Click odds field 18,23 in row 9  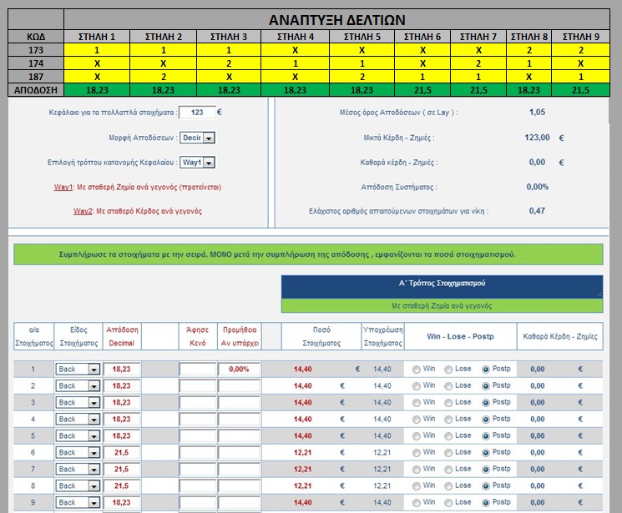point(122,502)
